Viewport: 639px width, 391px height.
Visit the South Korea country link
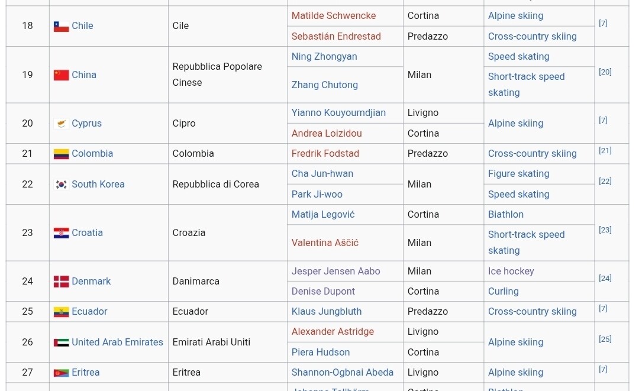click(98, 185)
